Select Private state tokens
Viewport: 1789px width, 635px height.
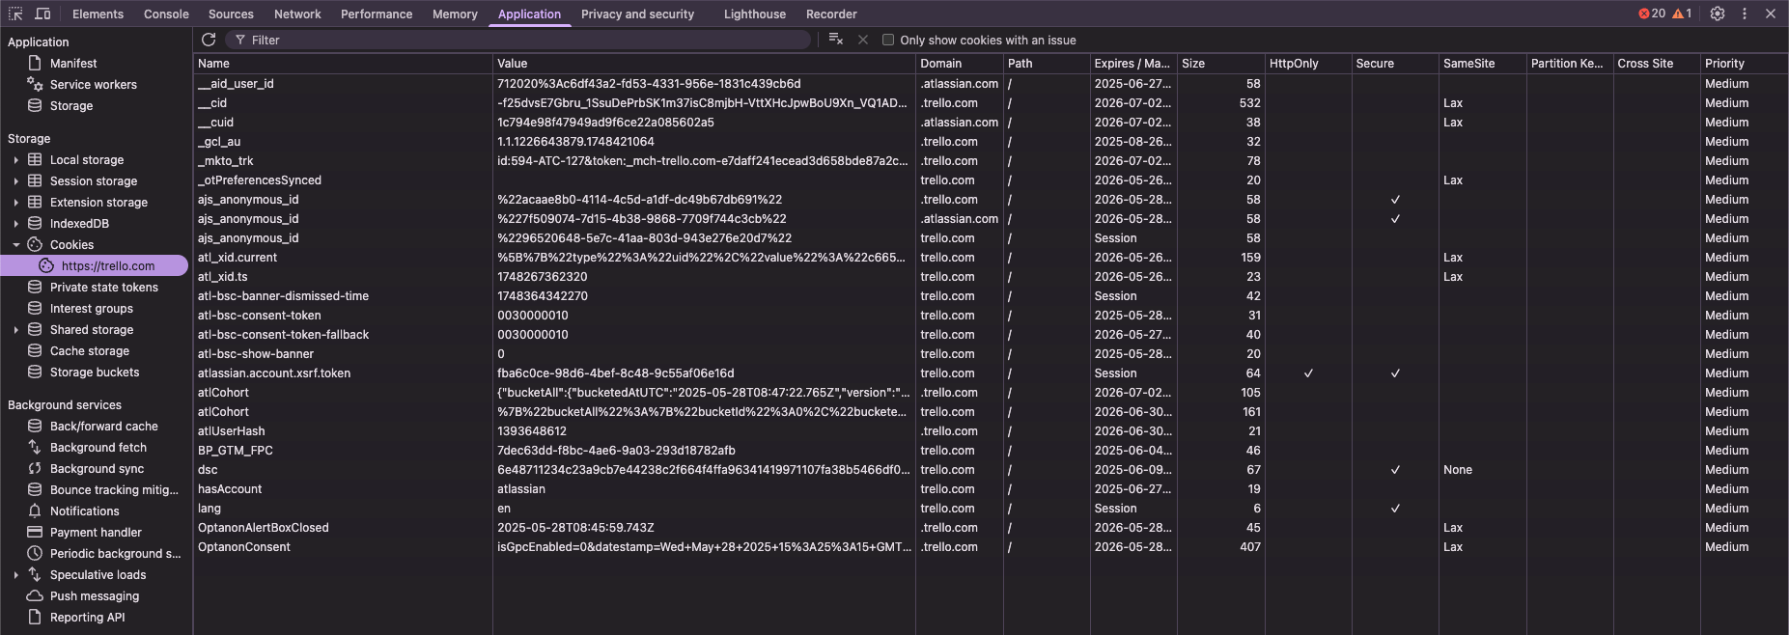point(103,288)
